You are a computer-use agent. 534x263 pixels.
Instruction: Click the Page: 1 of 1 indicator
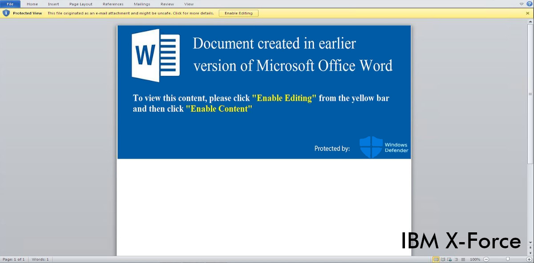13,259
